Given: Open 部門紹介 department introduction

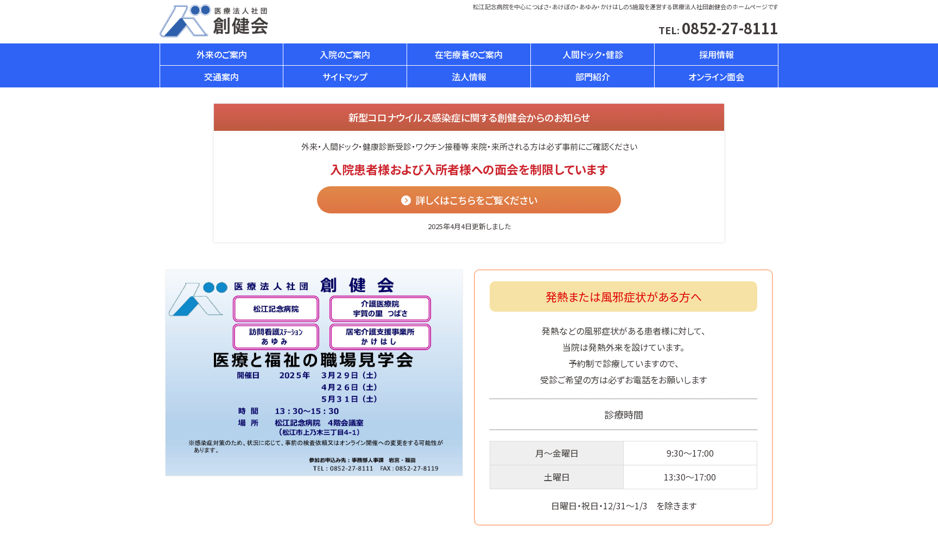Looking at the screenshot, I should (x=592, y=77).
